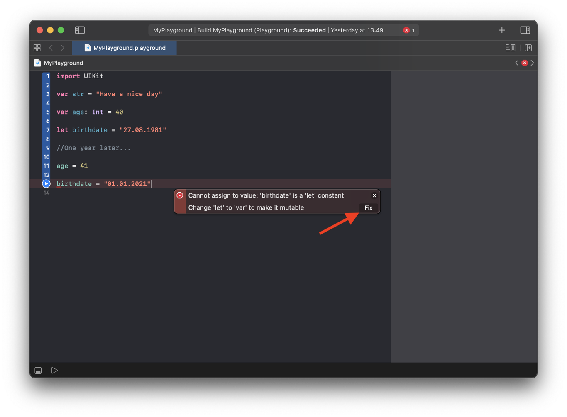
Task: Click the 'birthdate' identifier on line 13
Action: (74, 183)
